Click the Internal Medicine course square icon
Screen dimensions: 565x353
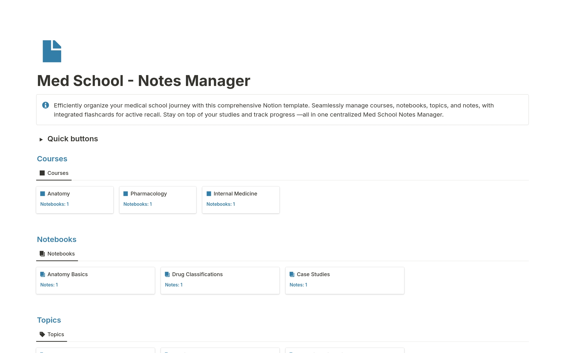(209, 193)
